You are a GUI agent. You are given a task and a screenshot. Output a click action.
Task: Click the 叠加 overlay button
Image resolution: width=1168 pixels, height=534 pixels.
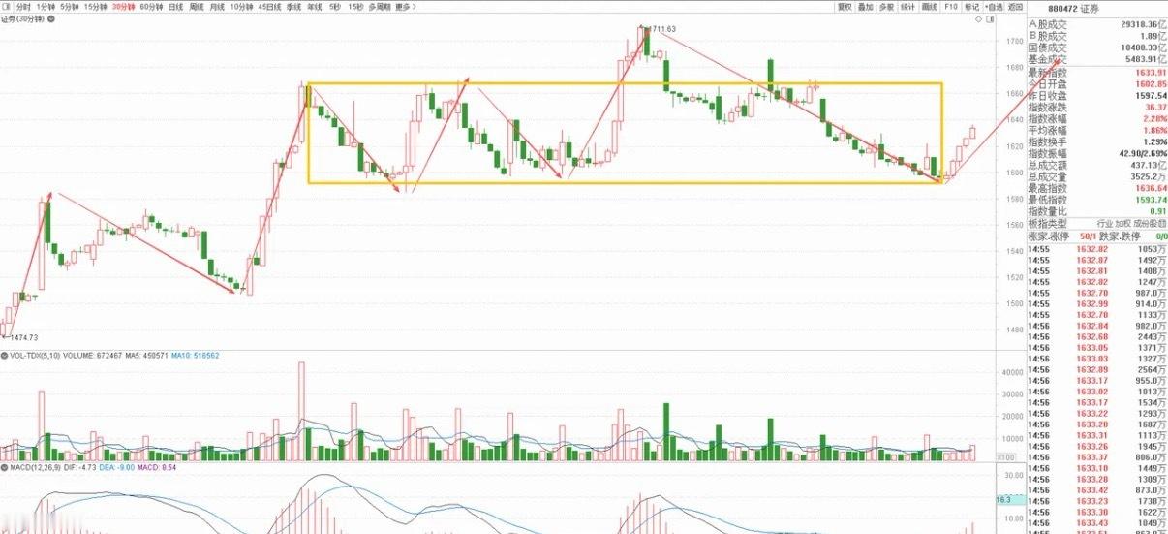(x=865, y=6)
